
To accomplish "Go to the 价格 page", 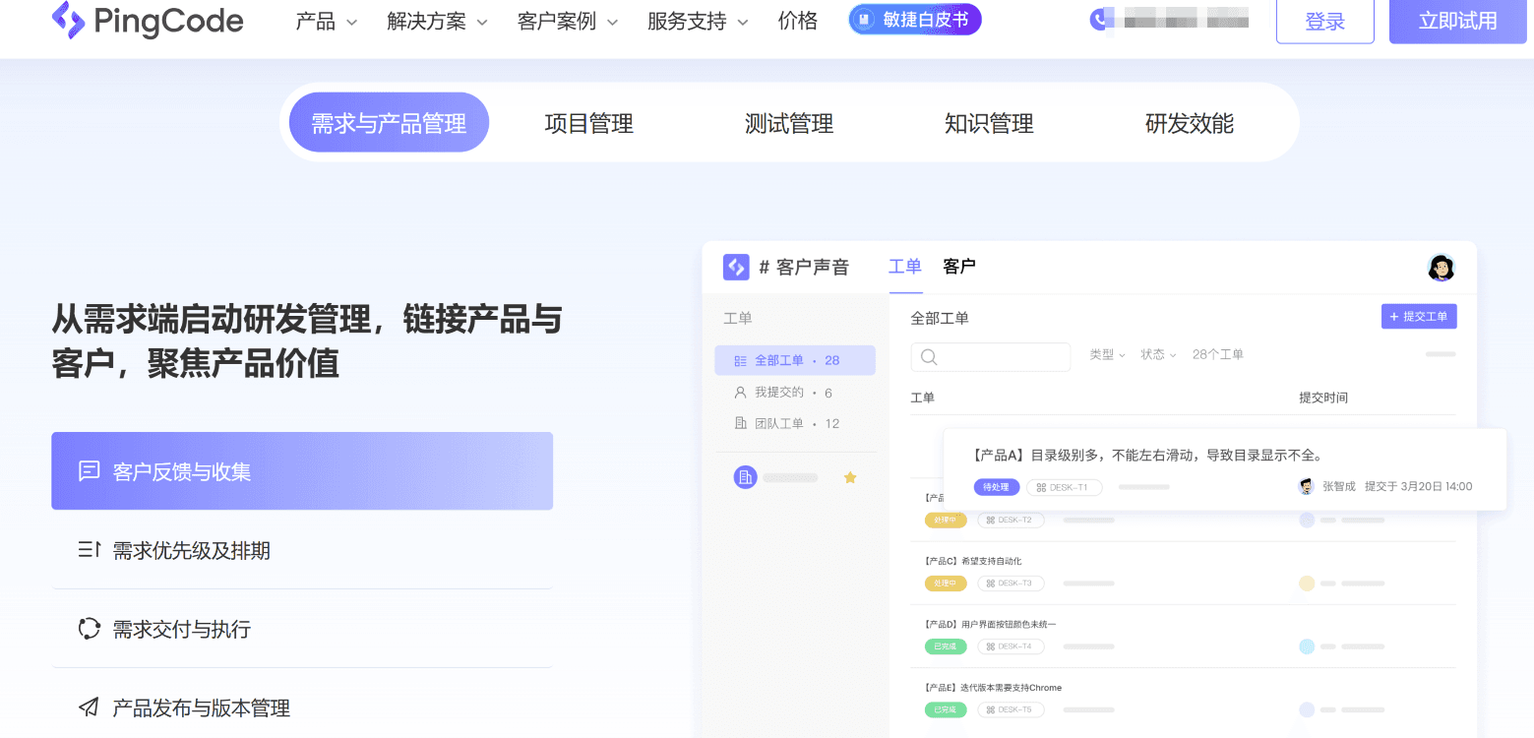I will 797,22.
